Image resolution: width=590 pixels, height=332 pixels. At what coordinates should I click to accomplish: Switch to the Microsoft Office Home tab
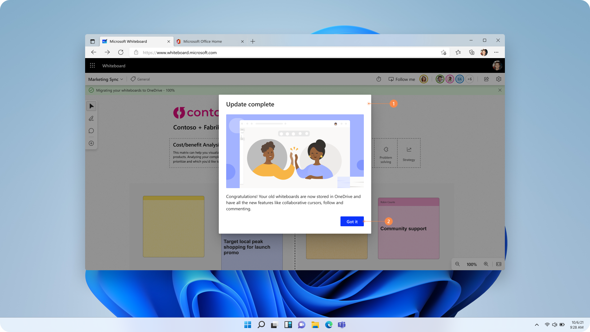point(203,41)
